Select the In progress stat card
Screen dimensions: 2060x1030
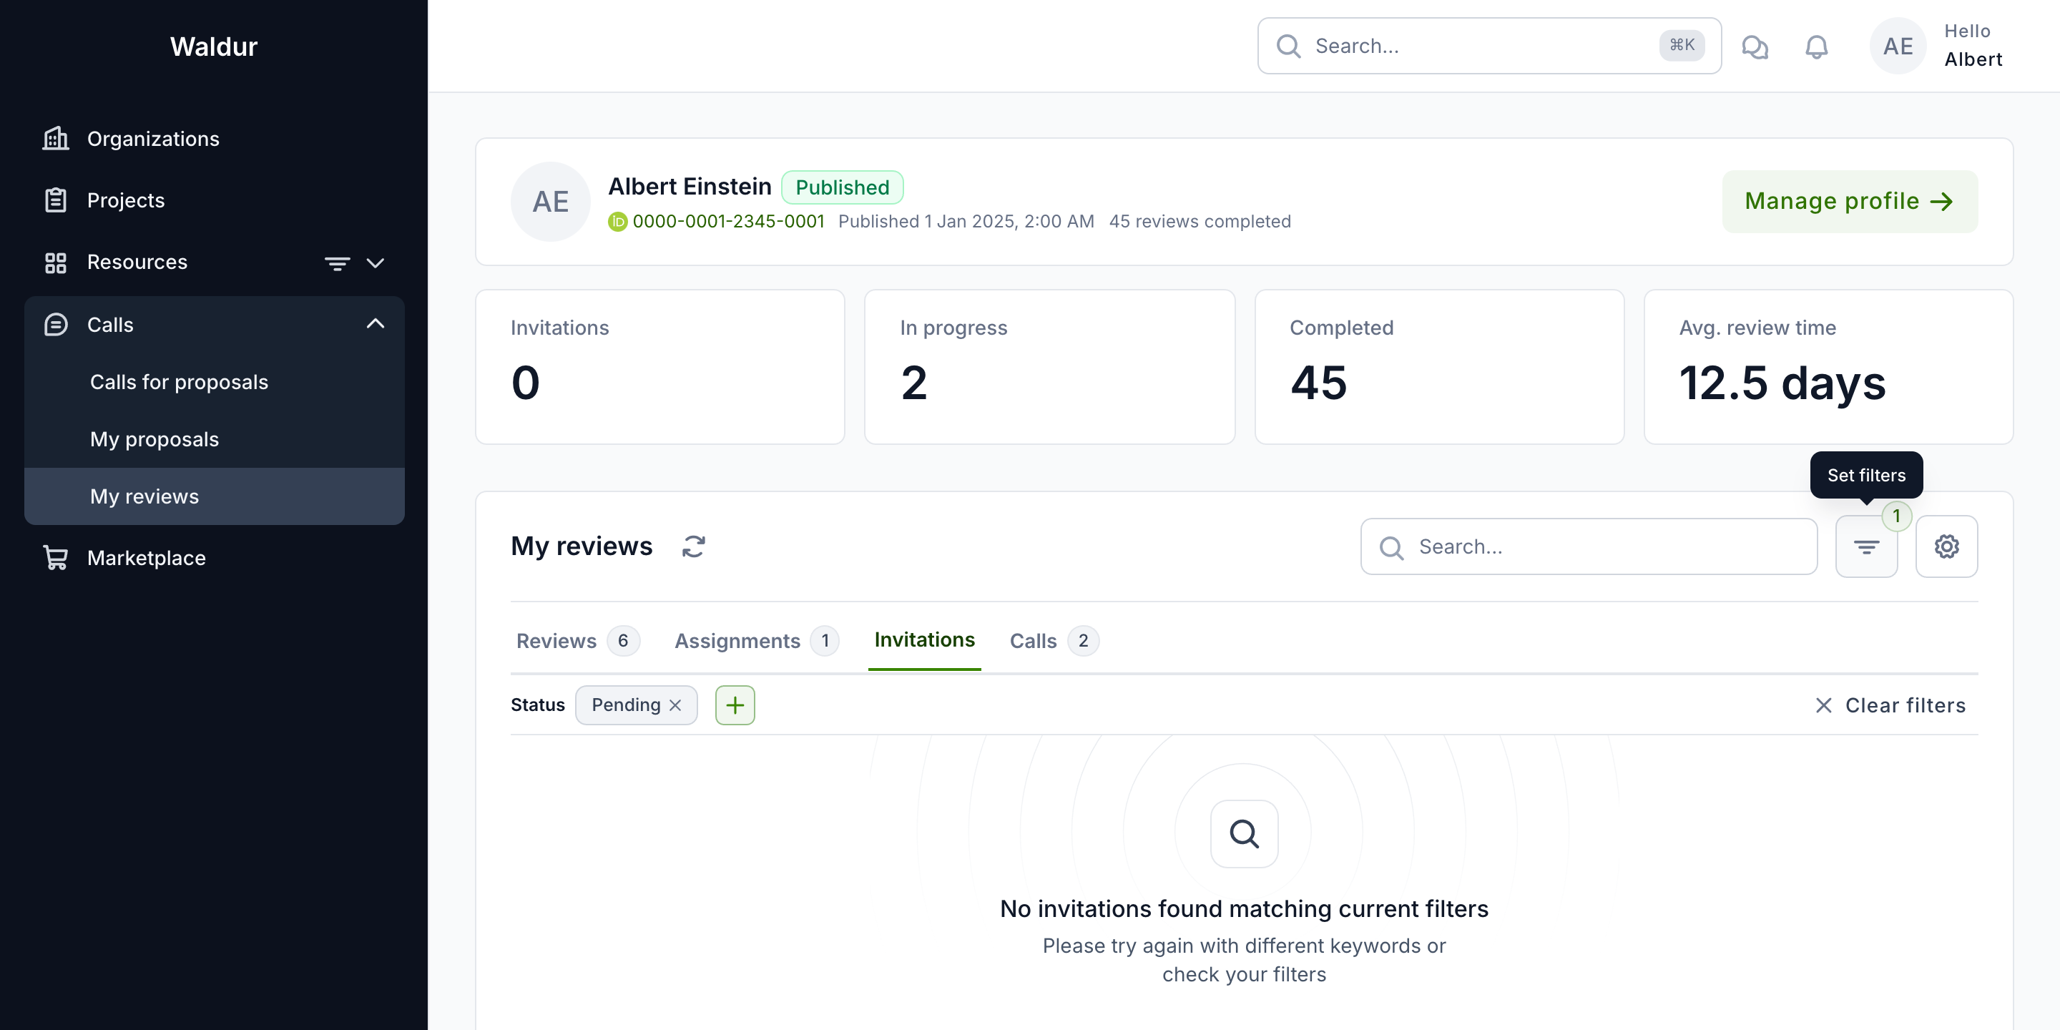point(1049,367)
